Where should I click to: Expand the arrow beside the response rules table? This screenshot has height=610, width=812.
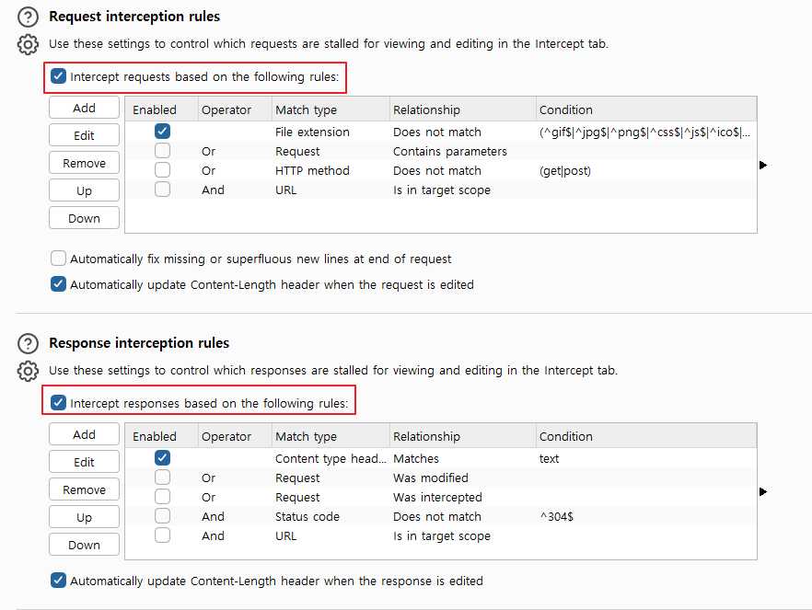[763, 491]
